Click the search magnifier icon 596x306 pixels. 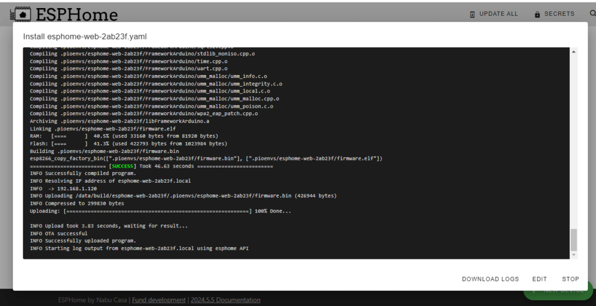point(593,13)
